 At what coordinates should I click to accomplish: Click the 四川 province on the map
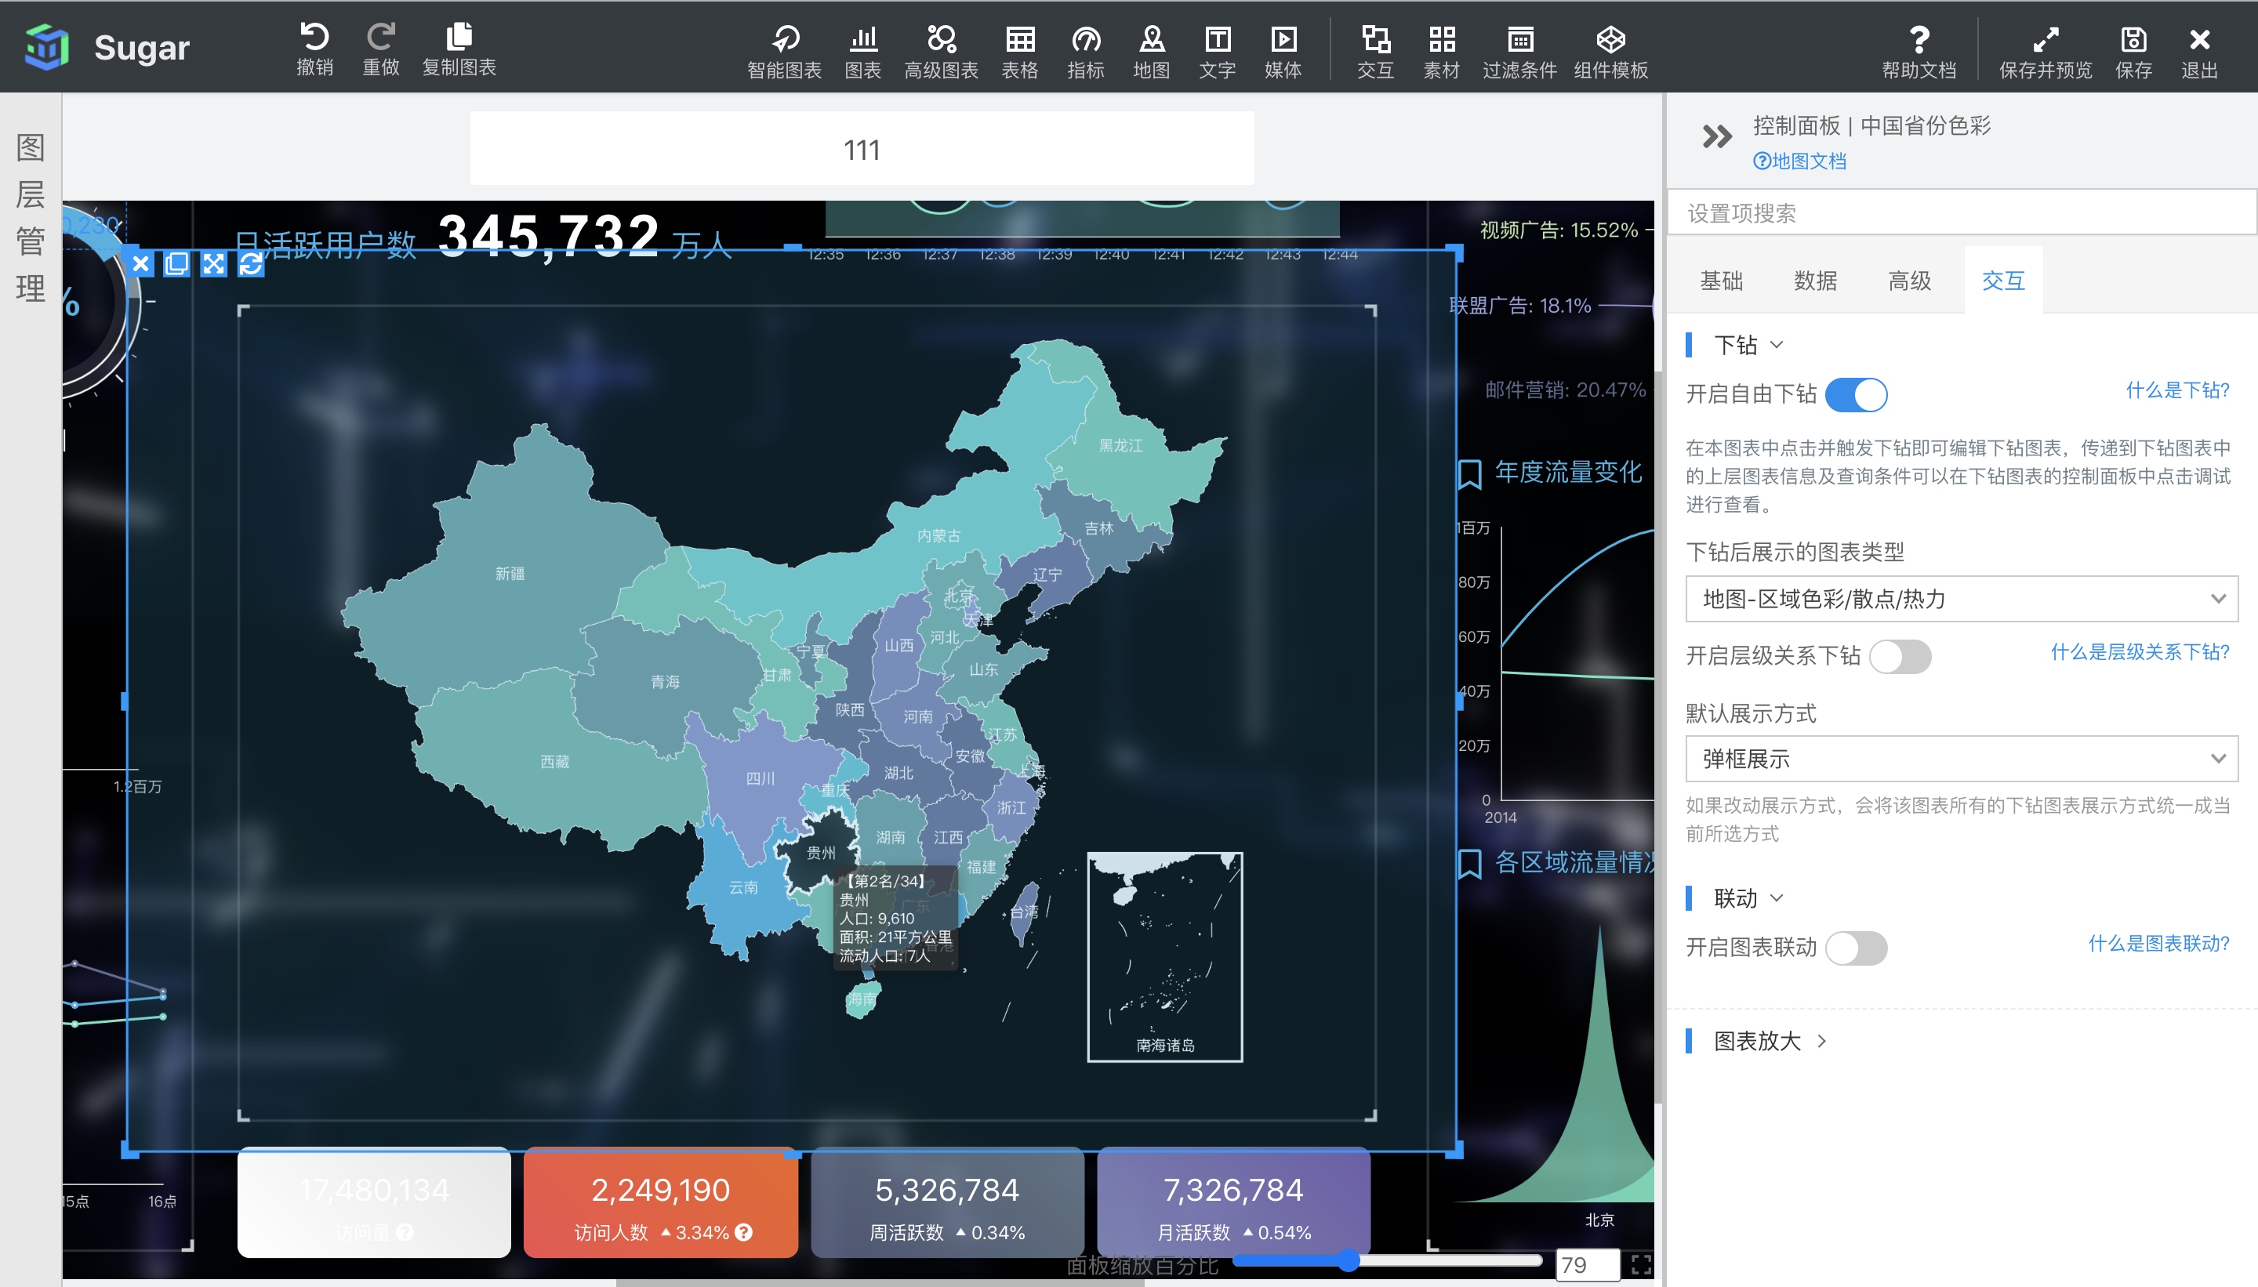[x=760, y=778]
